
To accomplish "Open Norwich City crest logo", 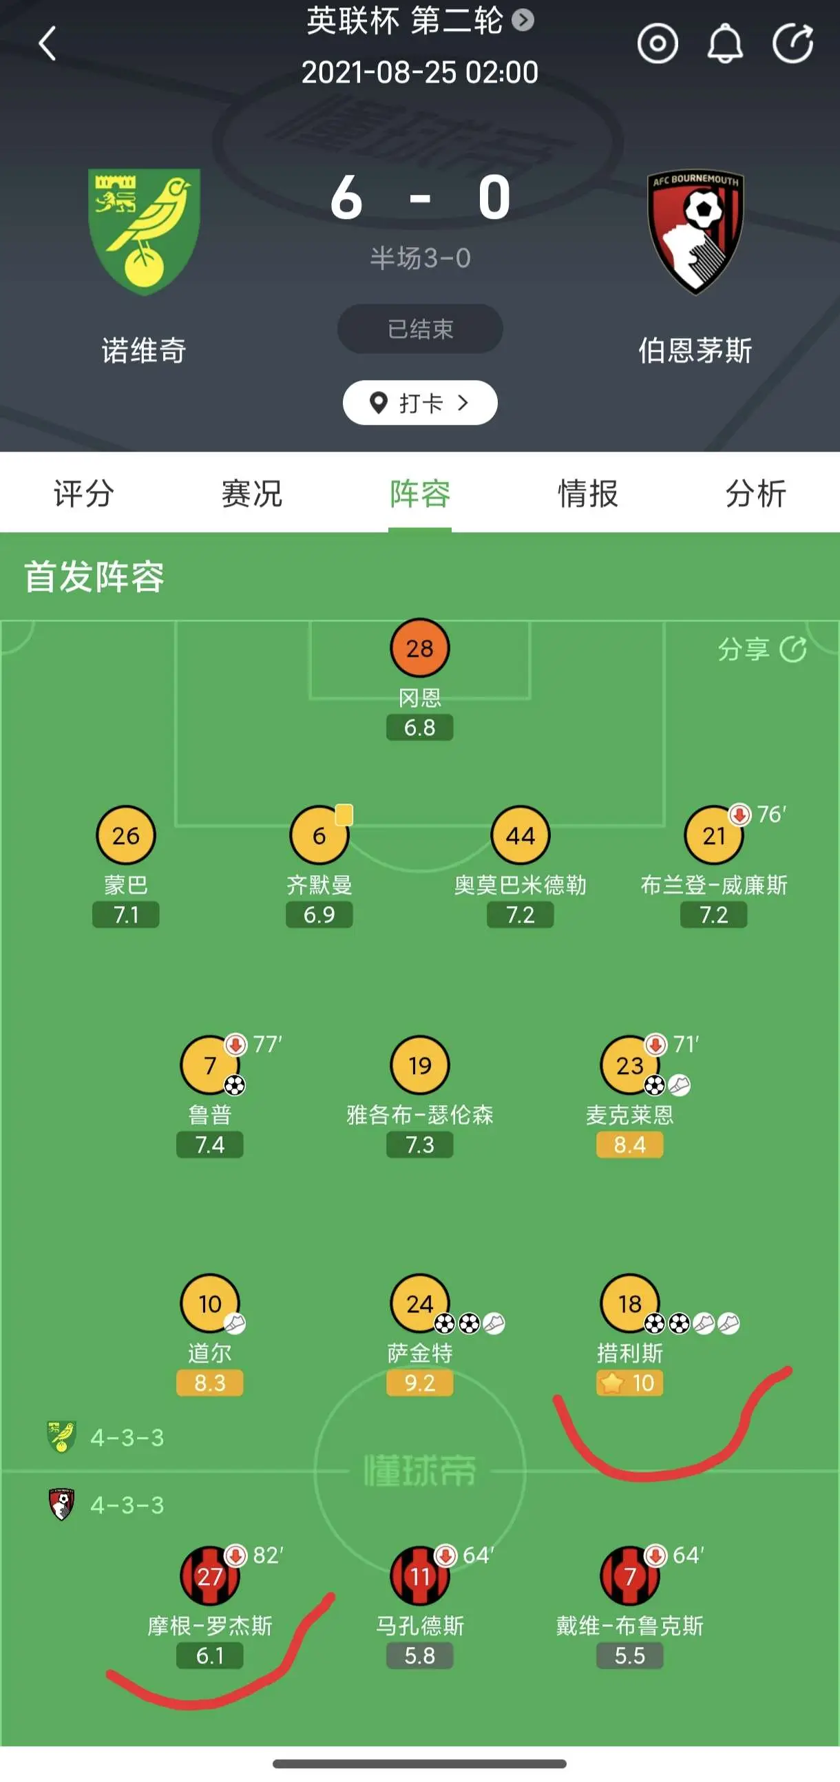I will tap(144, 231).
